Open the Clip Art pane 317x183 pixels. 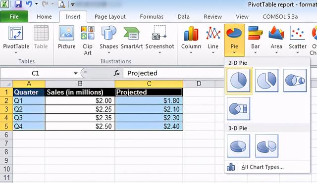pos(88,41)
